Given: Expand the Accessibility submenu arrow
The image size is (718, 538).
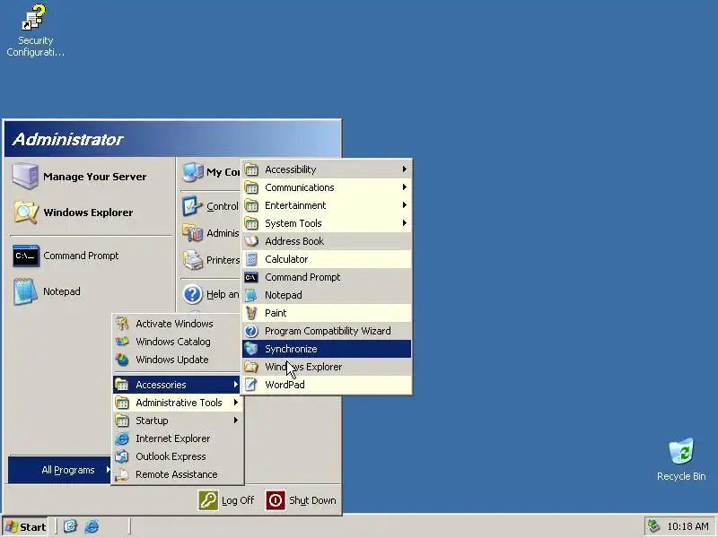Looking at the screenshot, I should pyautogui.click(x=405, y=169).
